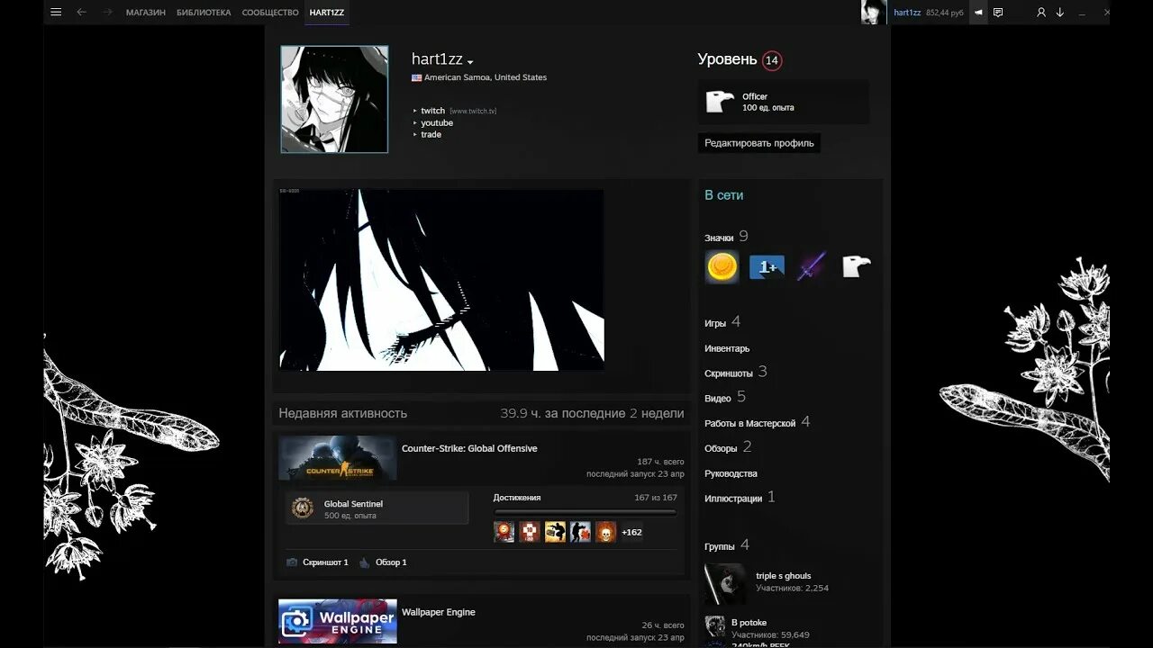
Task: Click the 167 из 167 achievements progress bar
Action: click(x=585, y=513)
